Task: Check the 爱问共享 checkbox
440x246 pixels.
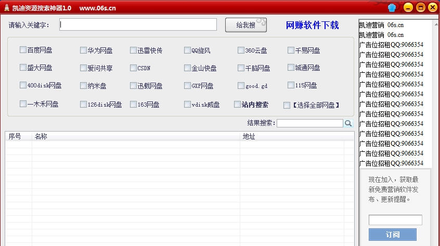Action: point(83,68)
